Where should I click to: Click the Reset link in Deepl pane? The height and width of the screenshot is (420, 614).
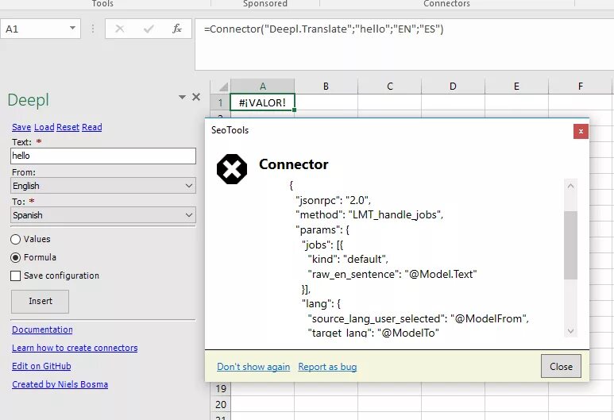pos(68,127)
